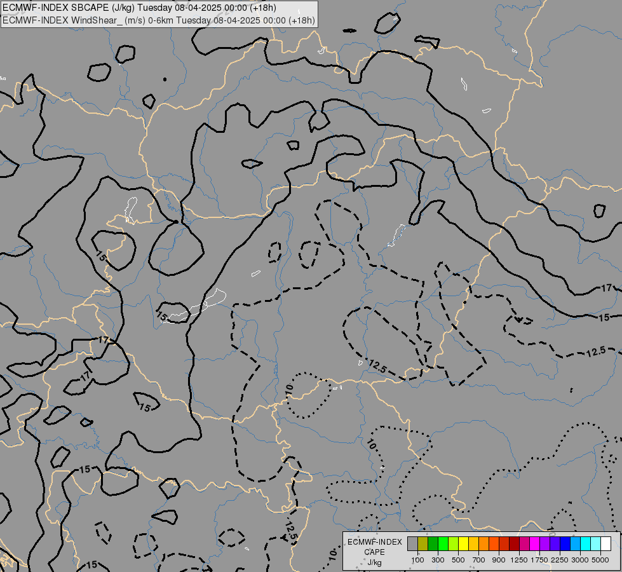Viewport: 622px width, 572px height.
Task: Click the J/kg unit label in legend
Action: point(374,562)
